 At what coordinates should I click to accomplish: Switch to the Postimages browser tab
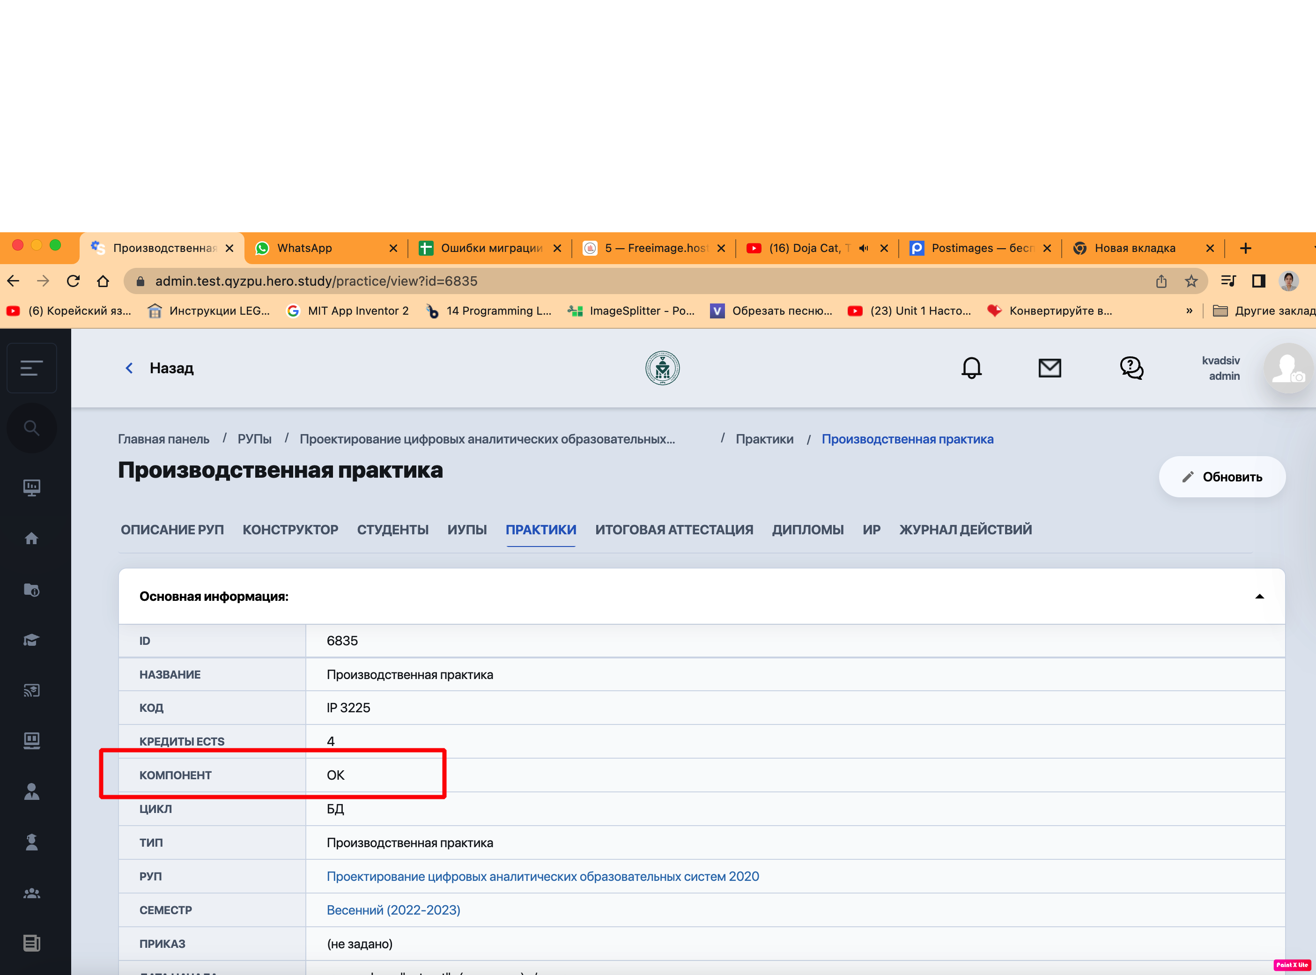(x=981, y=248)
